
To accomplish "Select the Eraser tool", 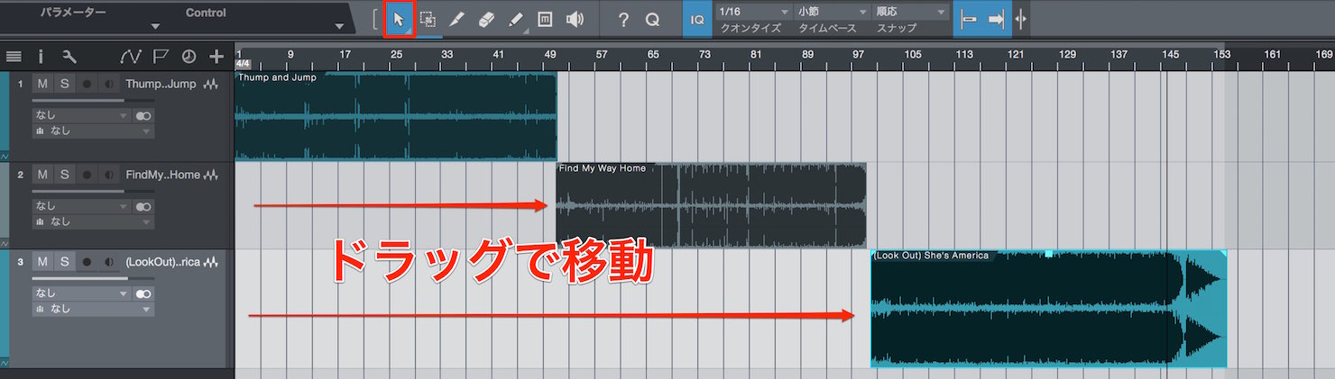I will tap(486, 20).
